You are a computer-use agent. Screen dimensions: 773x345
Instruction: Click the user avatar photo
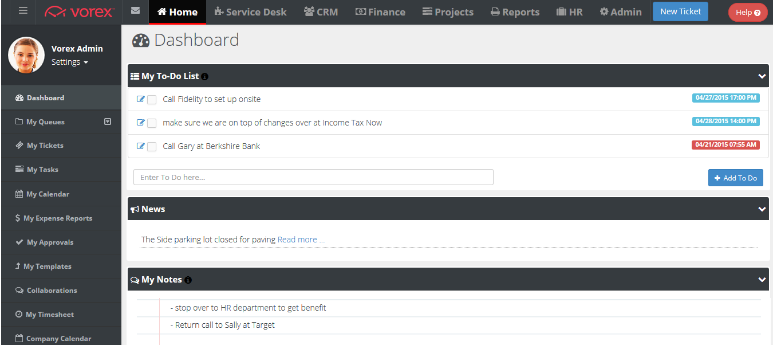coord(26,55)
